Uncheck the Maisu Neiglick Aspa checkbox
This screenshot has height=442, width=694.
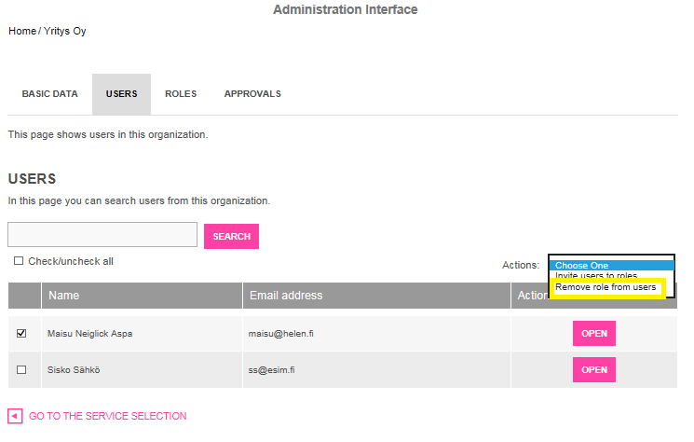coord(21,333)
